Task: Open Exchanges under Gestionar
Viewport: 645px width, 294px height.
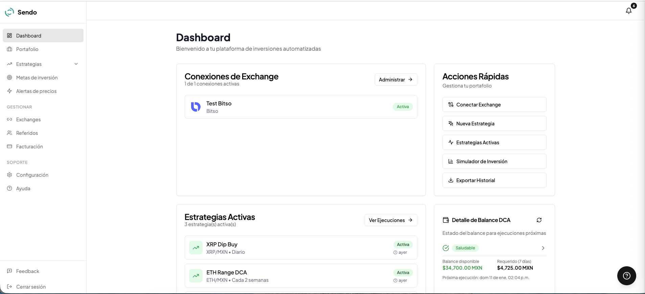Action: [x=43, y=119]
